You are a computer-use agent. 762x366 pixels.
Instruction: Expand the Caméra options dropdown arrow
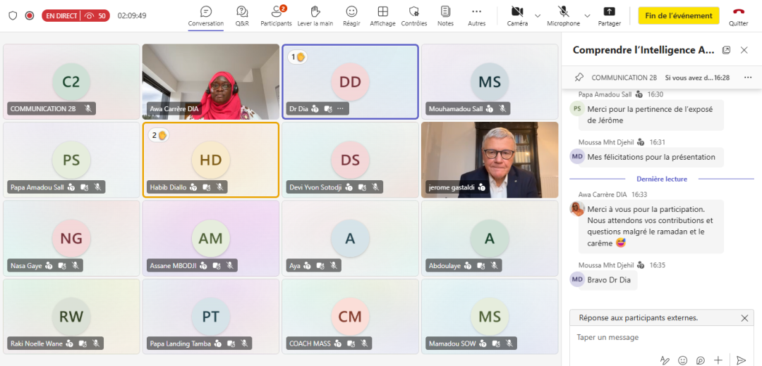(538, 15)
